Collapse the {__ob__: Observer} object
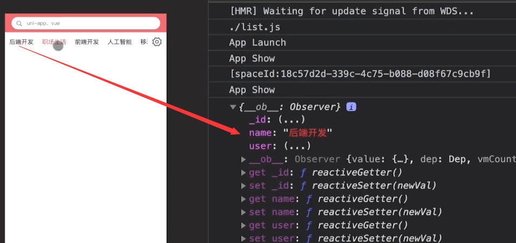Viewport: 516px width, 243px height. (x=233, y=107)
